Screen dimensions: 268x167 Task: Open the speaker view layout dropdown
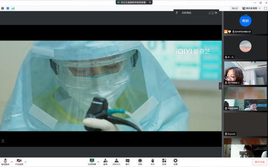coord(251,8)
